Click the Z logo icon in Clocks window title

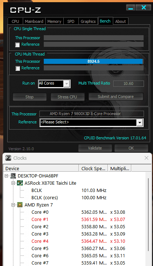click(x=8, y=158)
